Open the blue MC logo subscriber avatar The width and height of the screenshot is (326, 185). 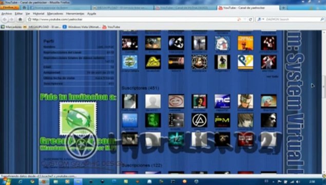click(x=222, y=101)
